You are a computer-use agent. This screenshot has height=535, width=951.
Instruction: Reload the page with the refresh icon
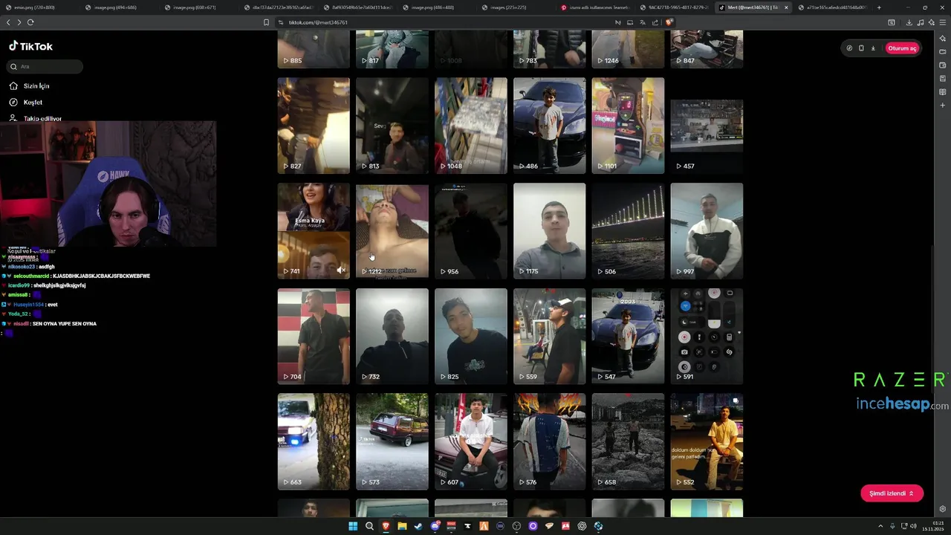(30, 22)
